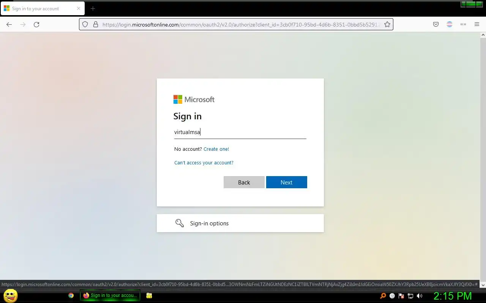Click the flag with red X tray icon
The height and width of the screenshot is (303, 486).
[x=401, y=296]
